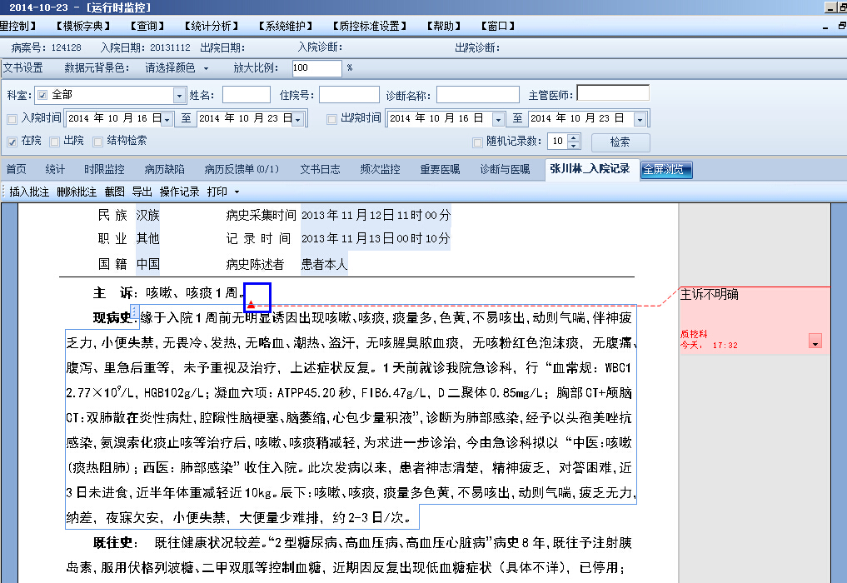Open discharge end date picker arrow
The width and height of the screenshot is (847, 583).
[x=640, y=119]
